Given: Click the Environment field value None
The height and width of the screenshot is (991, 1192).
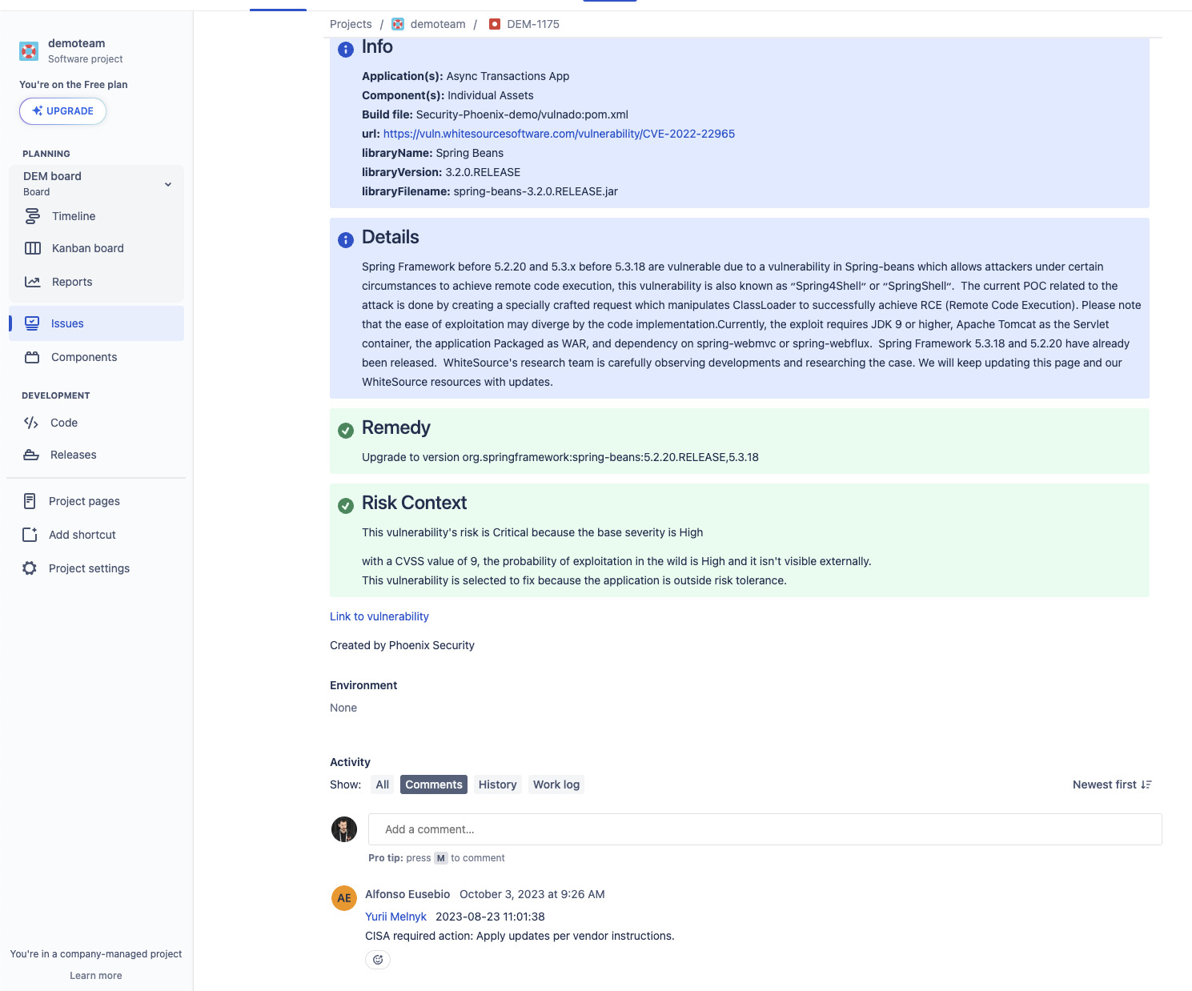Looking at the screenshot, I should pos(343,708).
